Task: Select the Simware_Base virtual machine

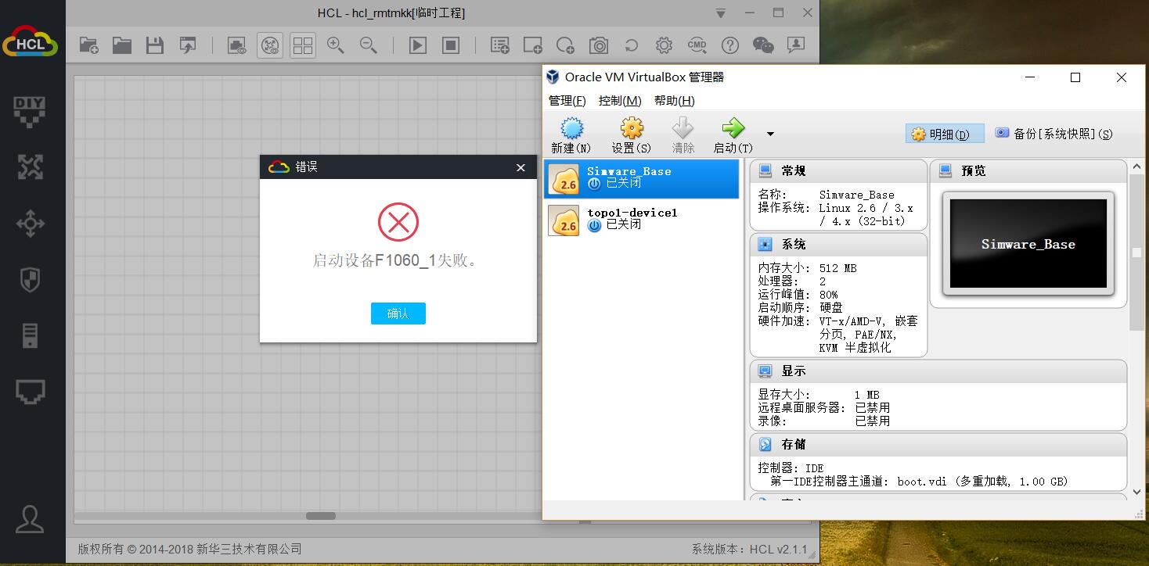Action: tap(642, 178)
